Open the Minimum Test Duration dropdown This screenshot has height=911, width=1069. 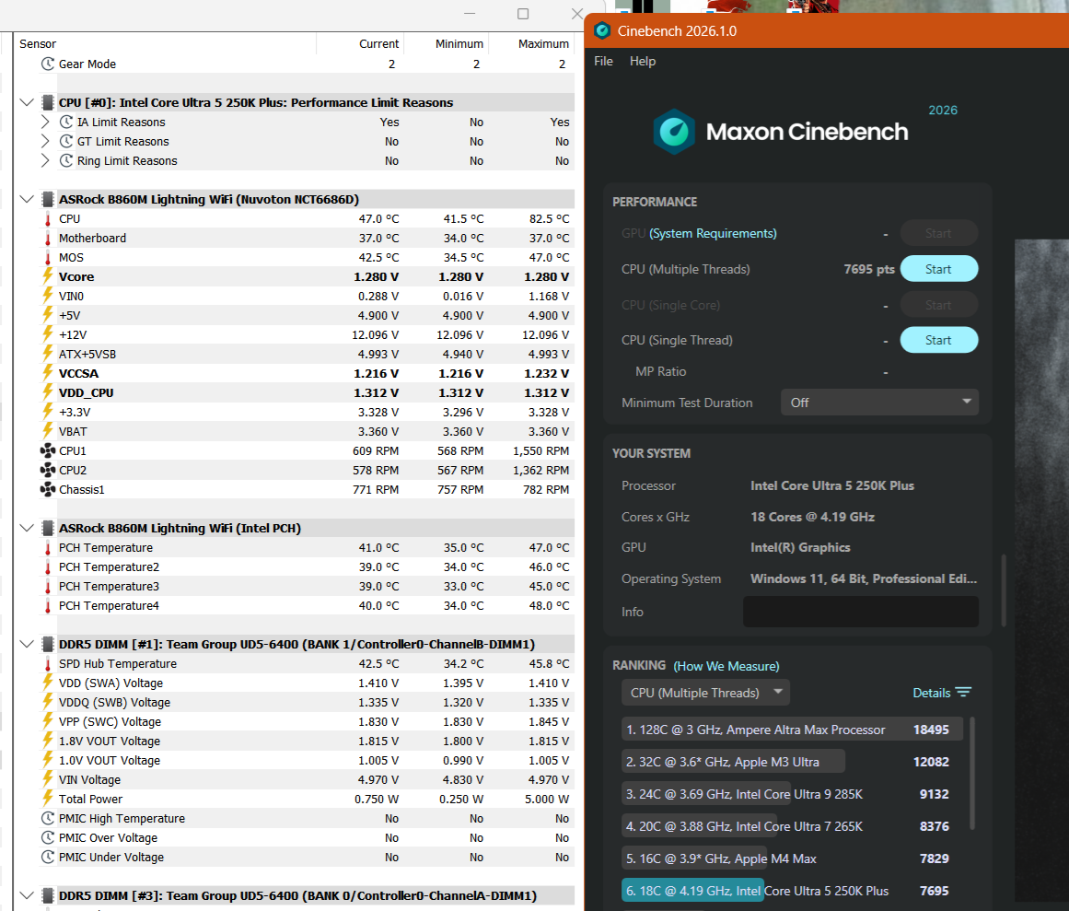[x=879, y=403]
